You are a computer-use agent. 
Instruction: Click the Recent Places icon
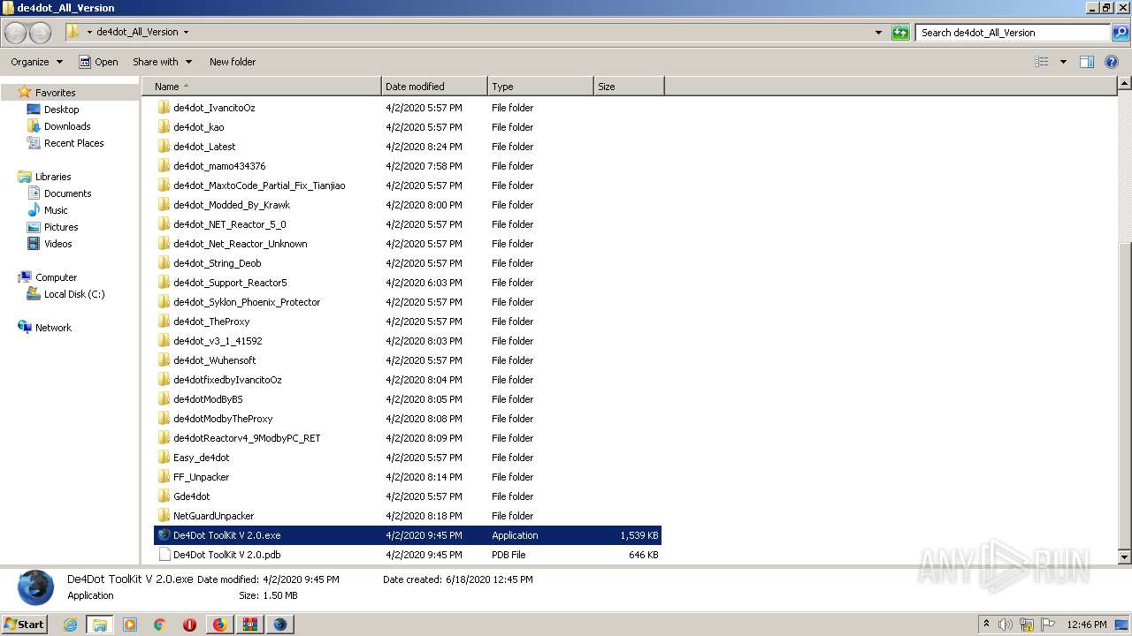point(34,143)
